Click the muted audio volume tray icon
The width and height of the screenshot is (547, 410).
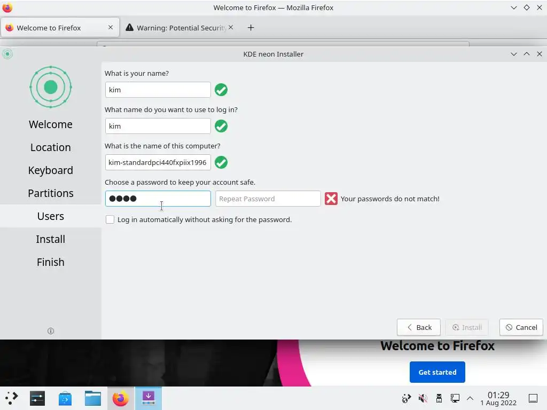(x=423, y=398)
